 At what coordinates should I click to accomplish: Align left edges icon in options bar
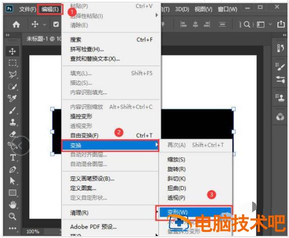point(184,24)
